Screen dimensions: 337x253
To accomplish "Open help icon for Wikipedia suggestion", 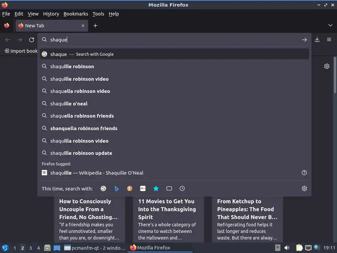I will [x=304, y=173].
